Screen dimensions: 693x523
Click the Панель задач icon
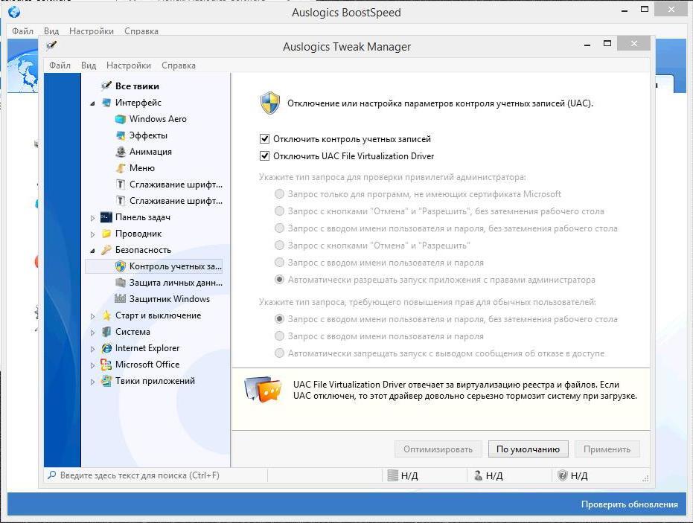106,217
